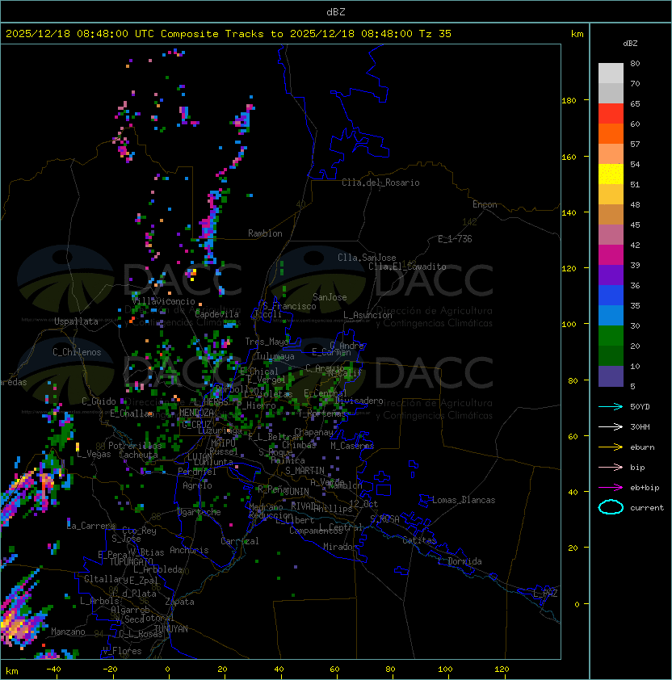Screen dimensions: 672x680
Task: Click the 'S_MARTIN' town label
Action: [305, 470]
